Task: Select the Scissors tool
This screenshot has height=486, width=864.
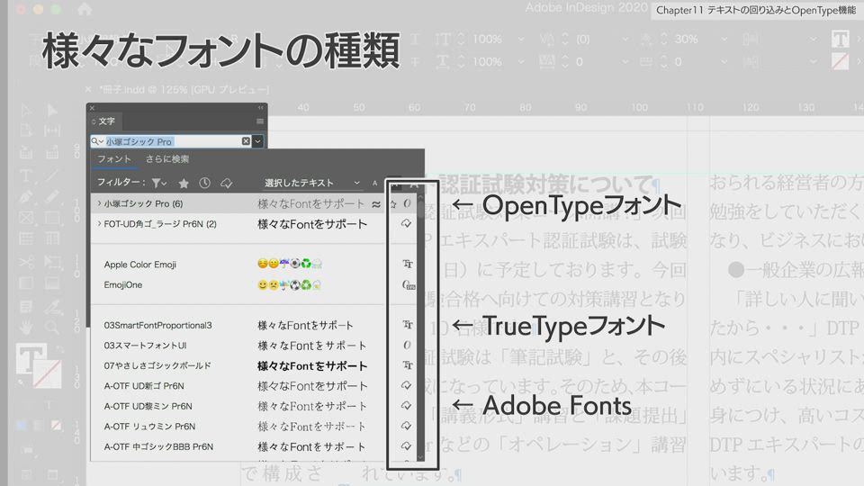Action: point(26,262)
